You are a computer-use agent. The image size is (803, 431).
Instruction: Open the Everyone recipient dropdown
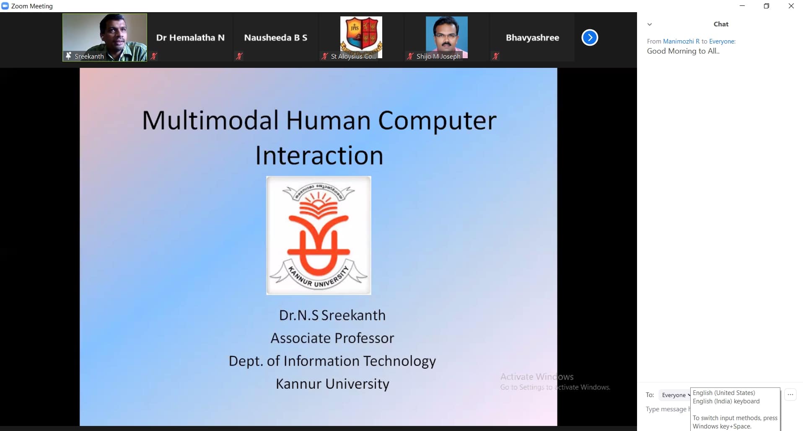(x=674, y=395)
